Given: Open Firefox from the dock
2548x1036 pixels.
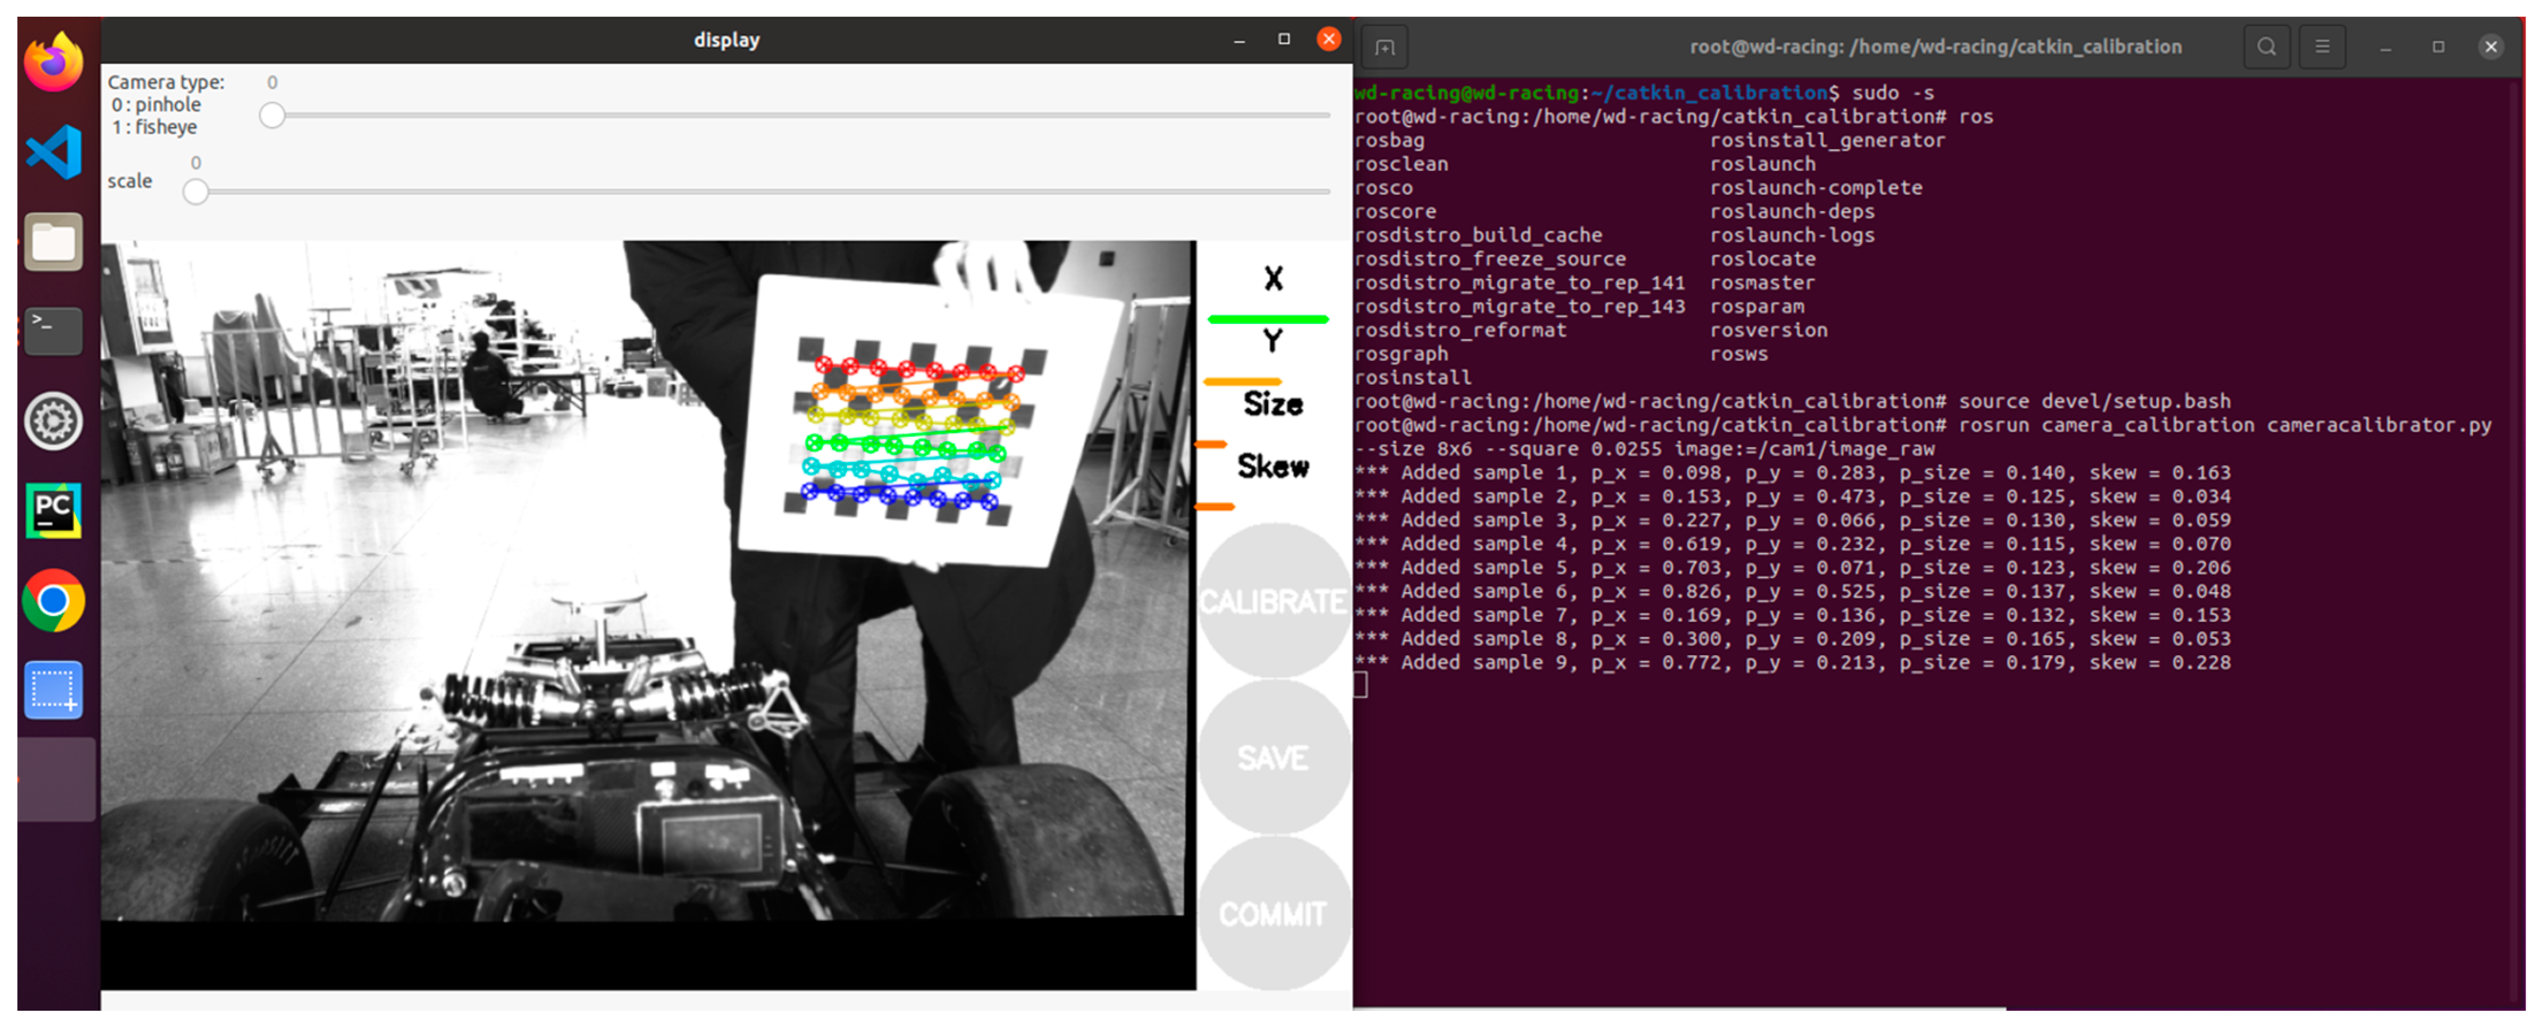Looking at the screenshot, I should pyautogui.click(x=54, y=62).
